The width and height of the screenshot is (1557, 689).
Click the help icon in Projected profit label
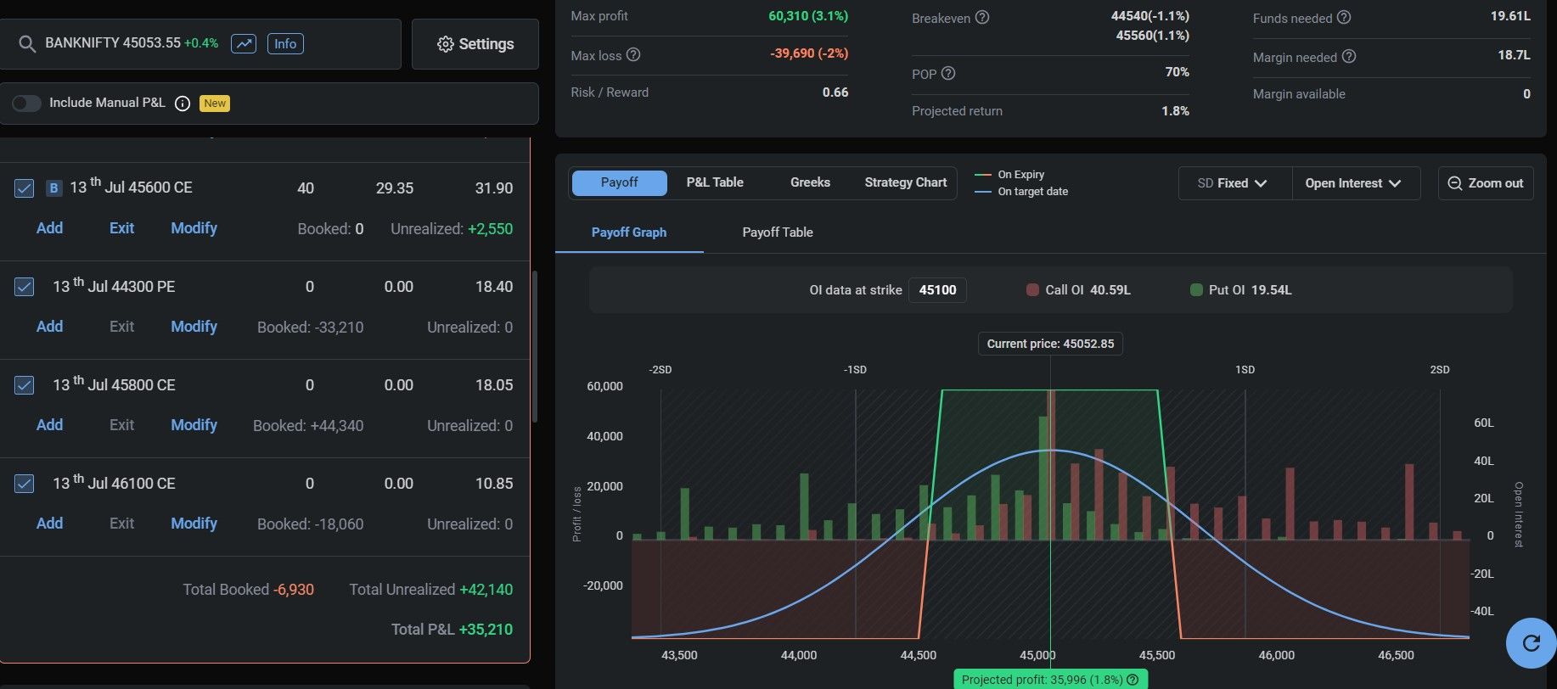[1133, 680]
